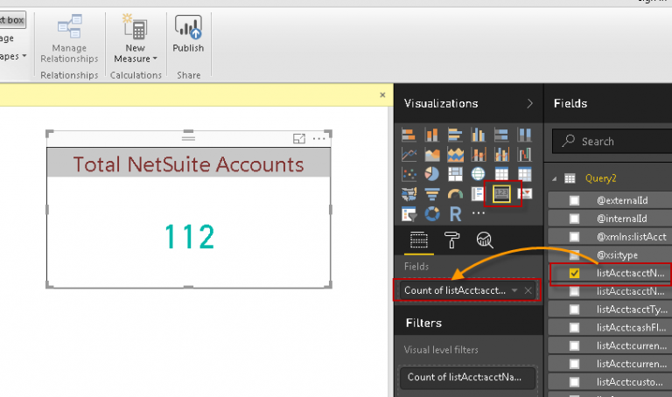672x397 pixels.
Task: Check the @externalId field
Action: [574, 200]
